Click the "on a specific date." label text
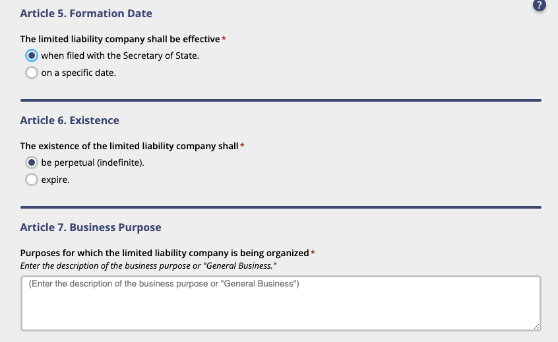Viewport: 558px width, 342px height. [x=78, y=73]
